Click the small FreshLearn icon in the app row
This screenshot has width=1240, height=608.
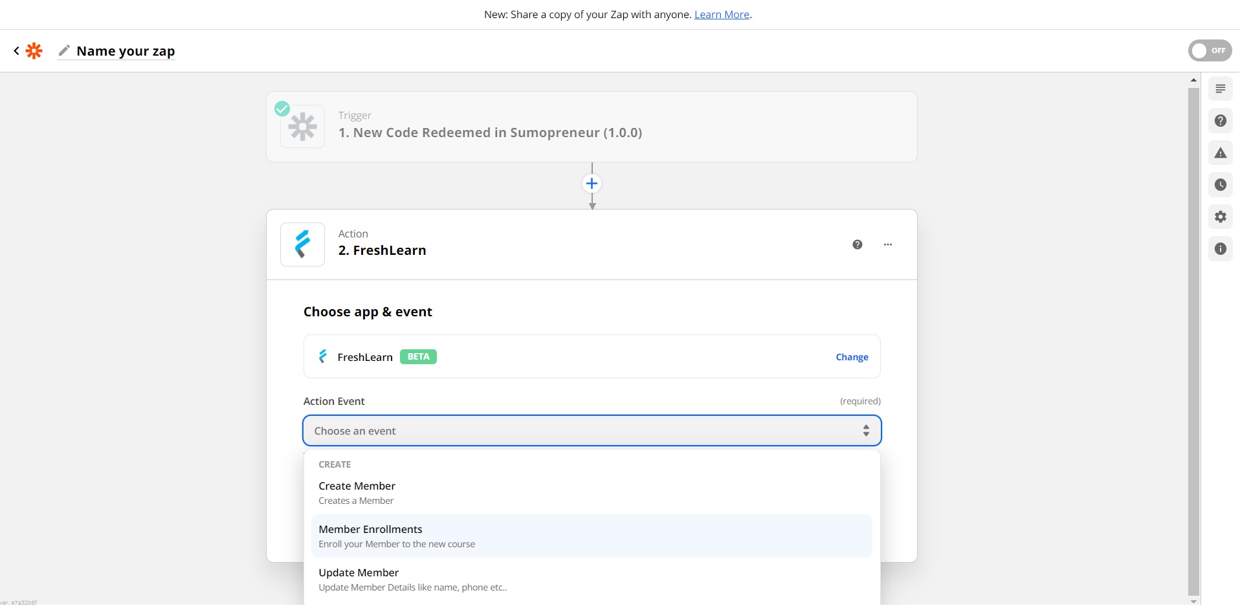tap(323, 356)
